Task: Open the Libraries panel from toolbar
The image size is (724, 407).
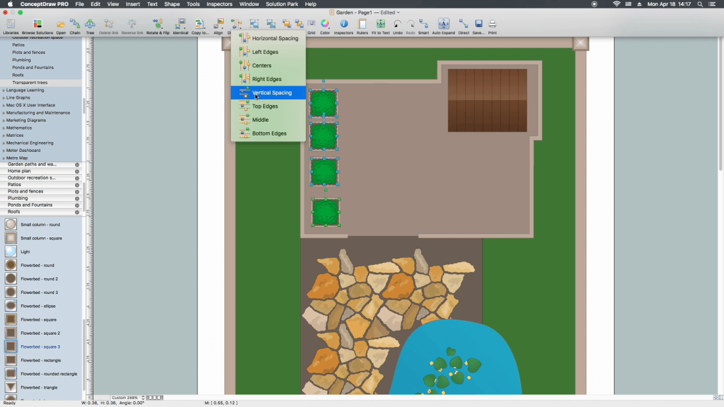Action: click(11, 26)
